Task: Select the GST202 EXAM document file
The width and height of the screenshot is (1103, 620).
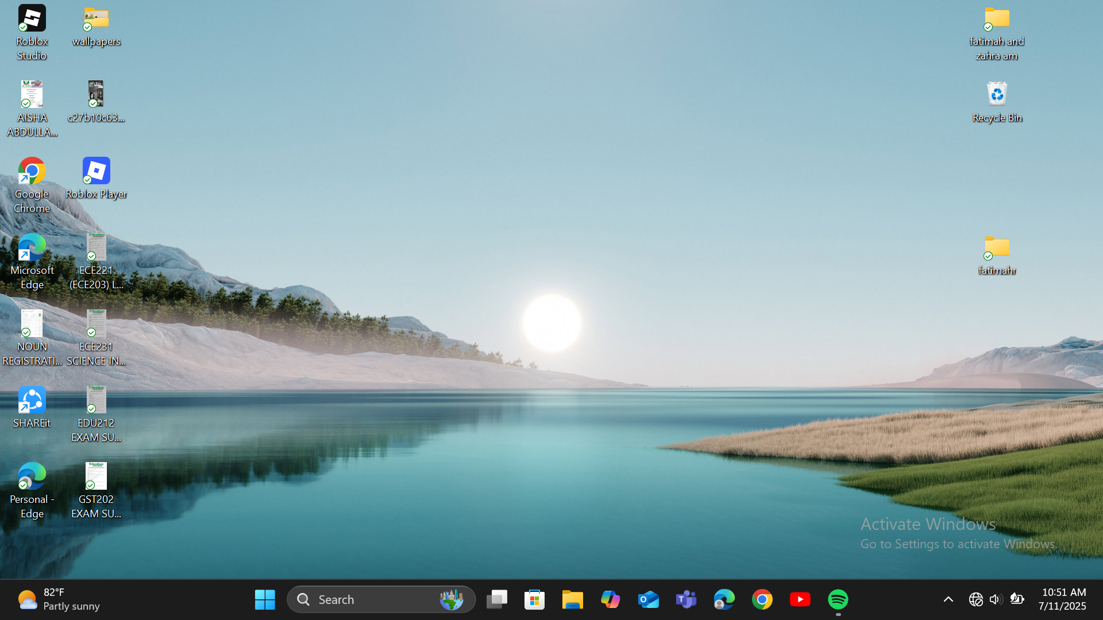Action: coord(96,490)
